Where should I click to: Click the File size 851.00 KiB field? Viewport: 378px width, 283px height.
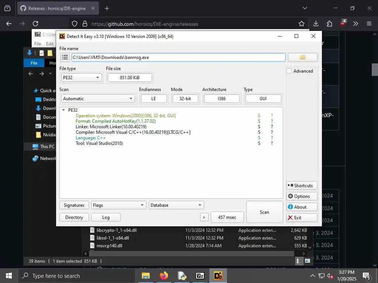(130, 77)
